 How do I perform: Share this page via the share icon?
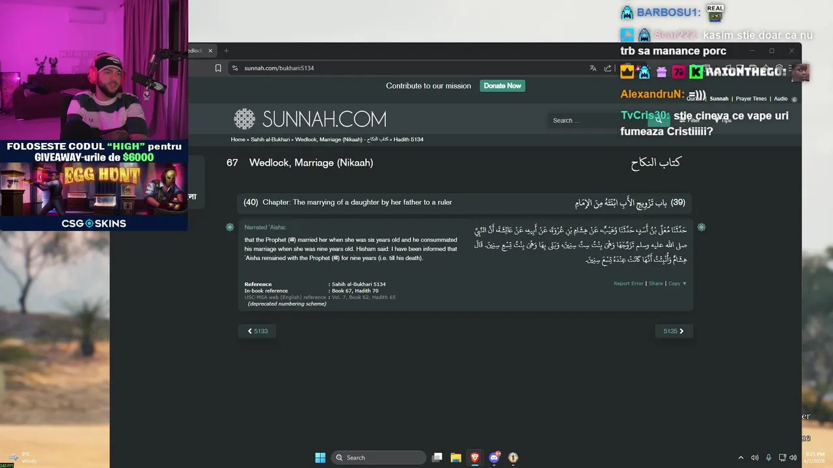(608, 68)
